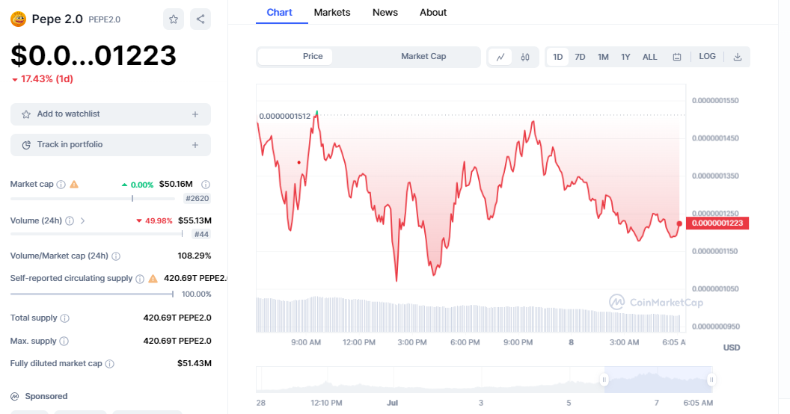The image size is (790, 414).
Task: Open the calendar date range picker
Action: click(x=676, y=57)
